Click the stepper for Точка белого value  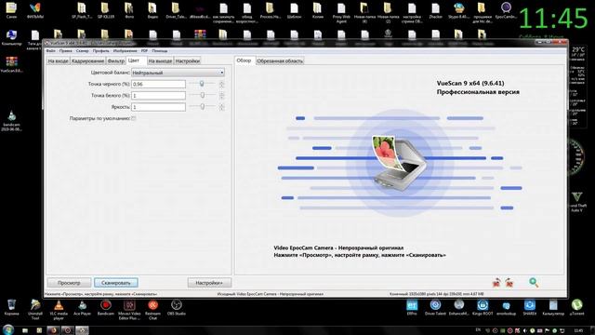pyautogui.click(x=221, y=95)
